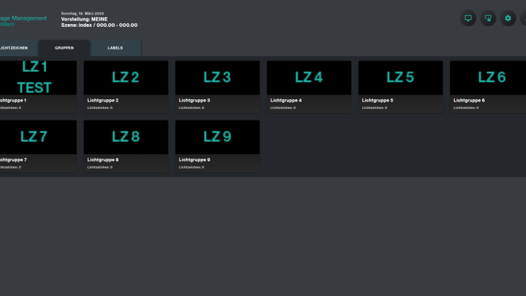Select the LZ 2 group thumbnail
526x296 pixels.
click(126, 77)
